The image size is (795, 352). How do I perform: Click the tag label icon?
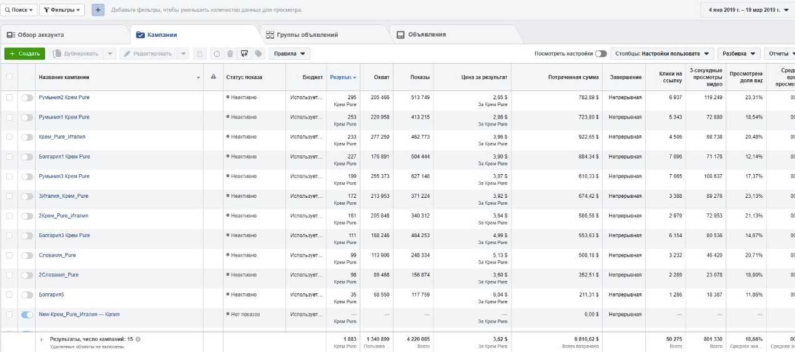pos(259,54)
